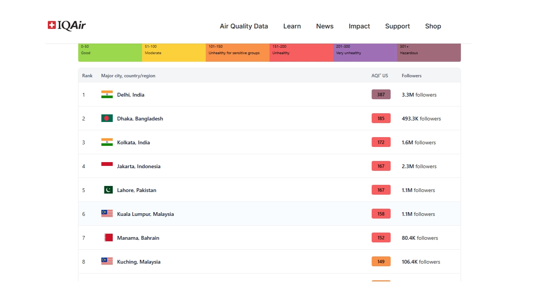
Task: View the Lahore, Pakistan city page
Action: point(137,190)
